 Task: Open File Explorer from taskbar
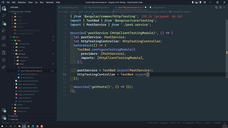click(20, 126)
